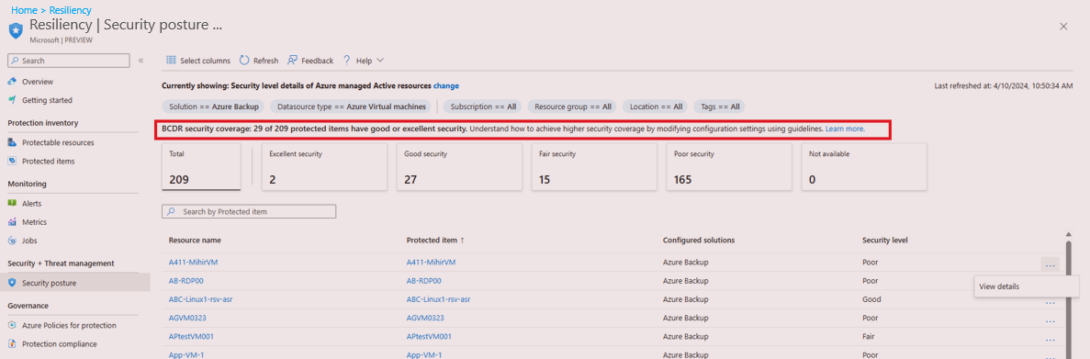Click the sidebar Search box

click(68, 61)
